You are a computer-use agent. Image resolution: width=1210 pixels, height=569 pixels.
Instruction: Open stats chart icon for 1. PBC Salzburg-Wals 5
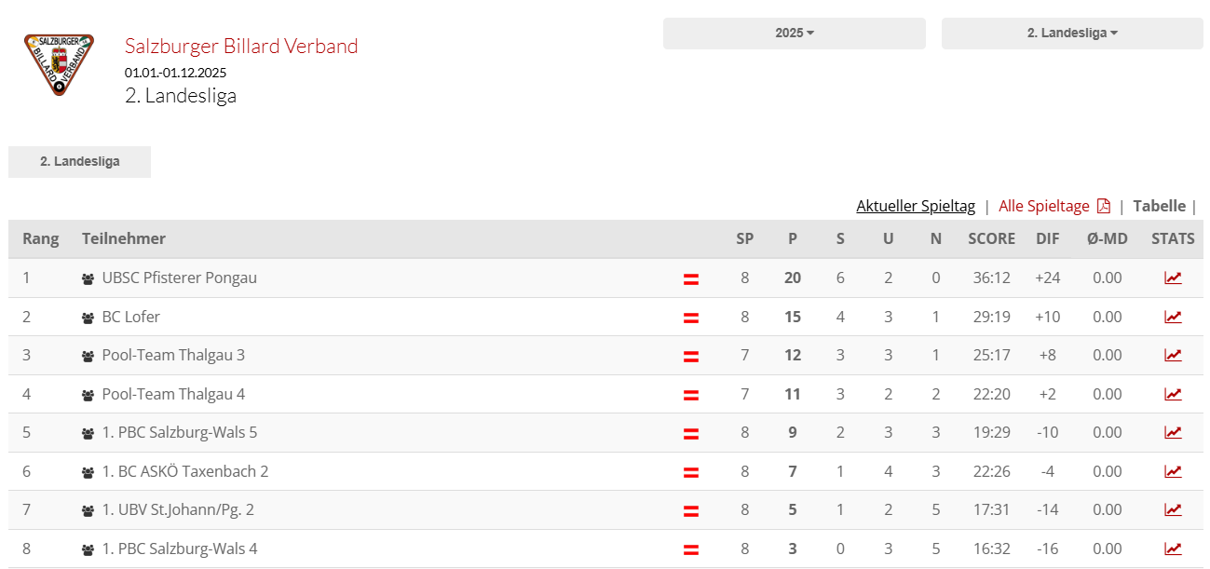[1173, 432]
